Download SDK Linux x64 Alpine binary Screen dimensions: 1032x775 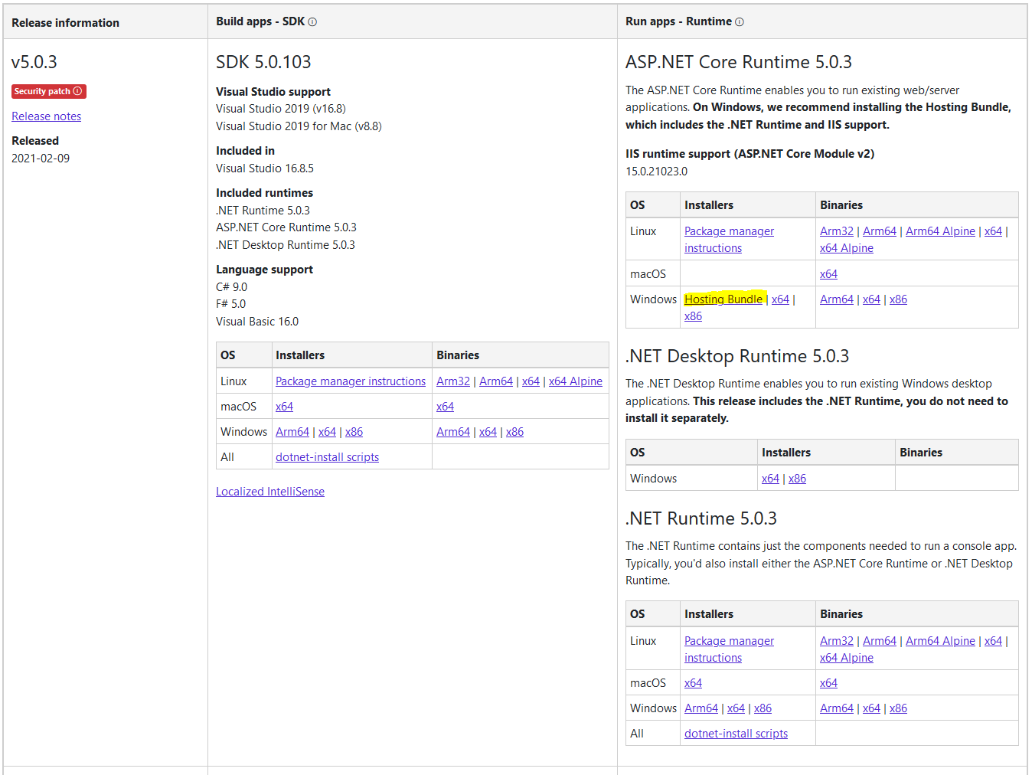click(576, 381)
